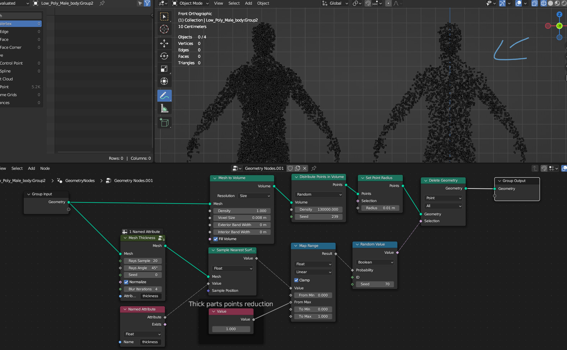Click the Value node 1.000 field
Image resolution: width=567 pixels, height=350 pixels.
(231, 329)
